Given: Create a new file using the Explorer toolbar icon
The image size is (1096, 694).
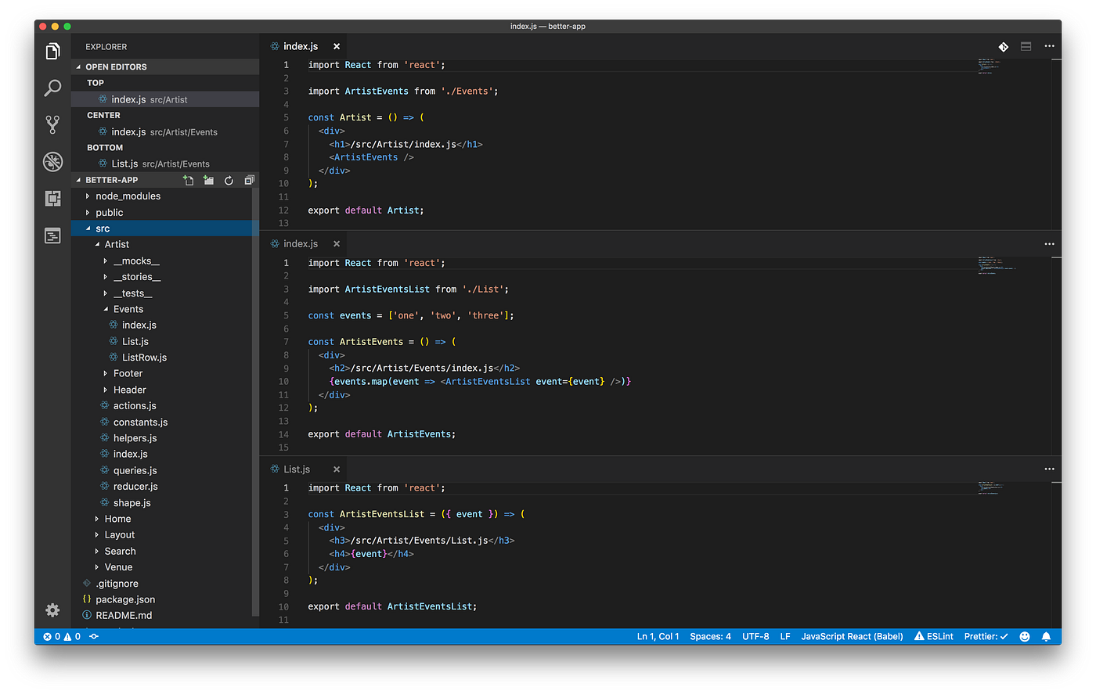Looking at the screenshot, I should tap(189, 179).
